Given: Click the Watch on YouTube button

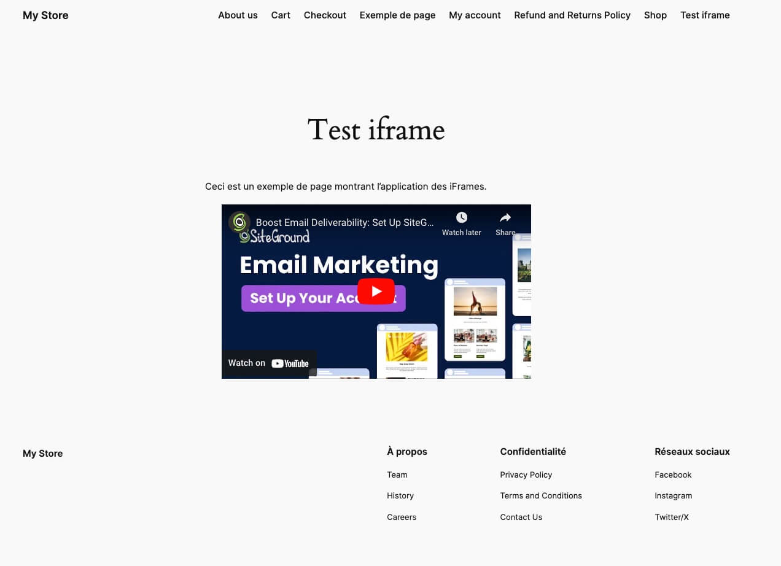Looking at the screenshot, I should tap(269, 363).
